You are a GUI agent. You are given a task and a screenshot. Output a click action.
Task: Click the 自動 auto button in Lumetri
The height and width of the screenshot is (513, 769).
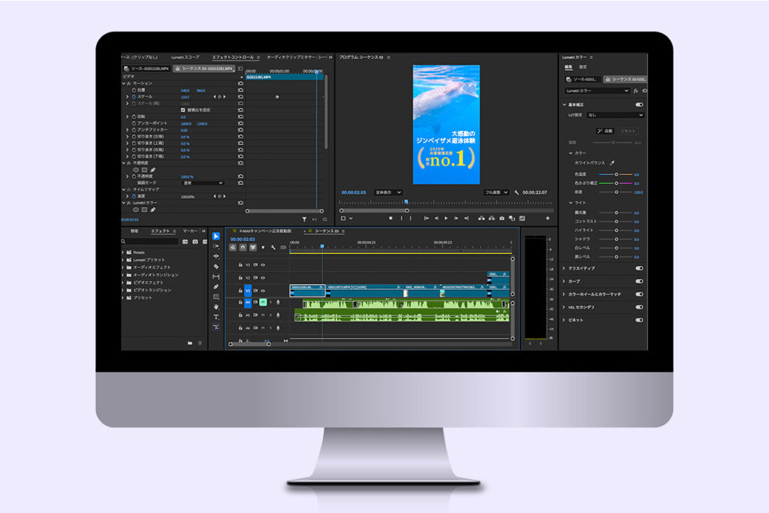point(605,131)
